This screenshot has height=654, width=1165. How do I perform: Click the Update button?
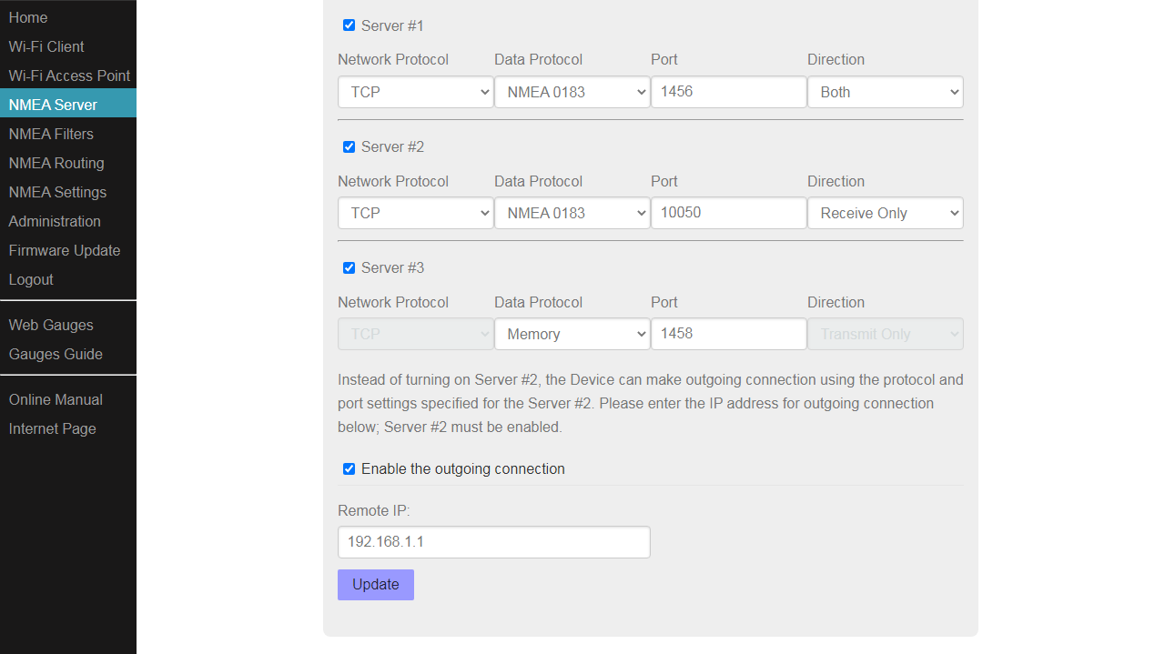coord(375,585)
